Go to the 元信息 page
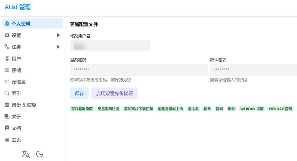 coord(33,82)
